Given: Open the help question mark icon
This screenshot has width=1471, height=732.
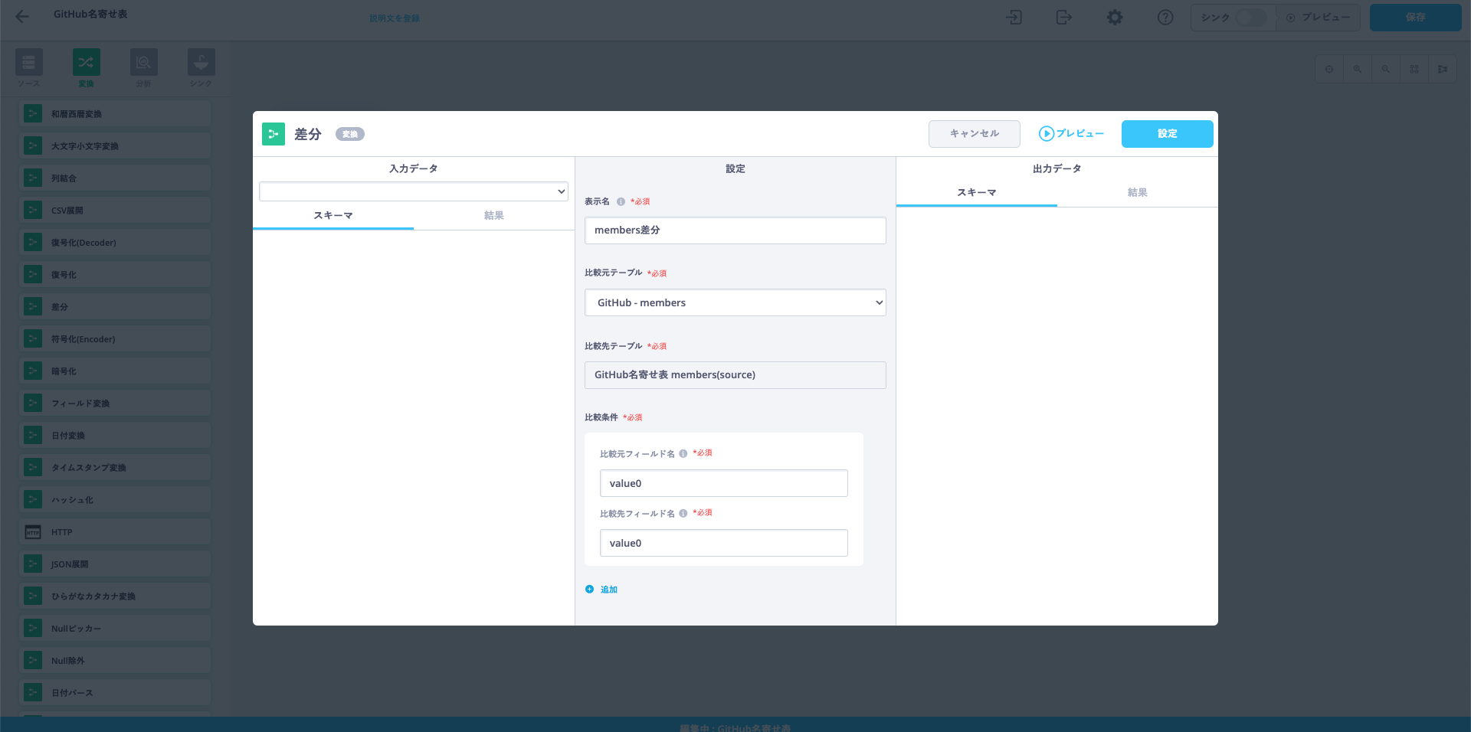Looking at the screenshot, I should pos(1165,17).
